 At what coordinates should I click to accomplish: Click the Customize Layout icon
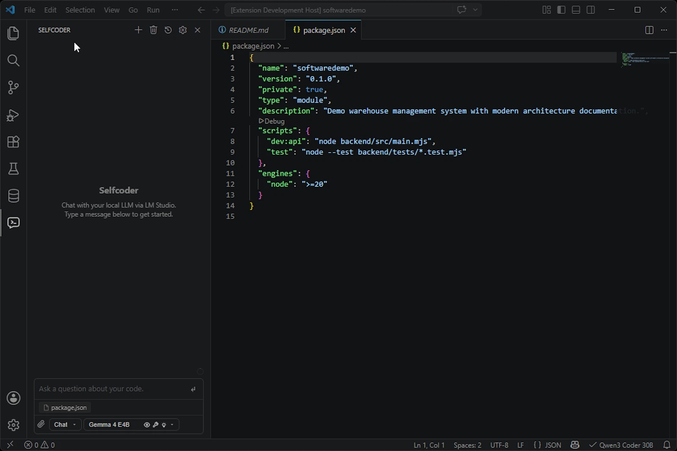point(547,10)
